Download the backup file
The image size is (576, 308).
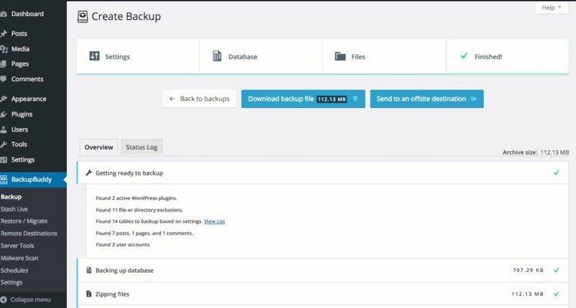303,99
